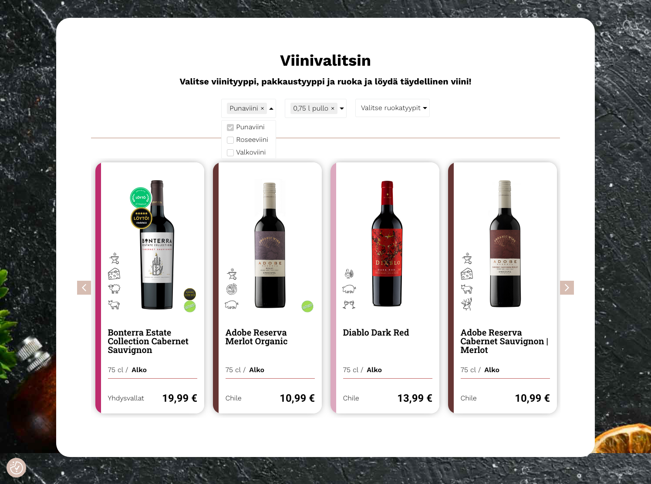Image resolution: width=651 pixels, height=484 pixels.
Task: Click the deer game icon on Adobe Cabernet card
Action: point(467,304)
